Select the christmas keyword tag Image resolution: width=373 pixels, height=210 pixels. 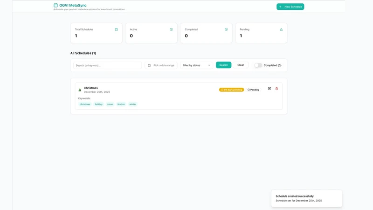pyautogui.click(x=85, y=104)
